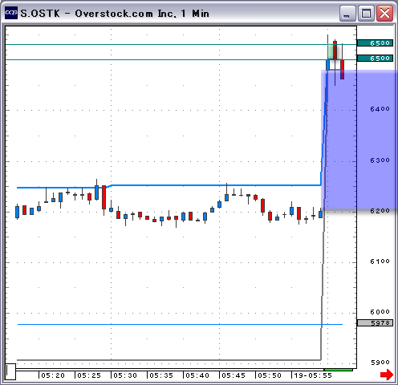The height and width of the screenshot is (385, 398).
Task: Click the red arrow at bottom right corner
Action: click(387, 375)
